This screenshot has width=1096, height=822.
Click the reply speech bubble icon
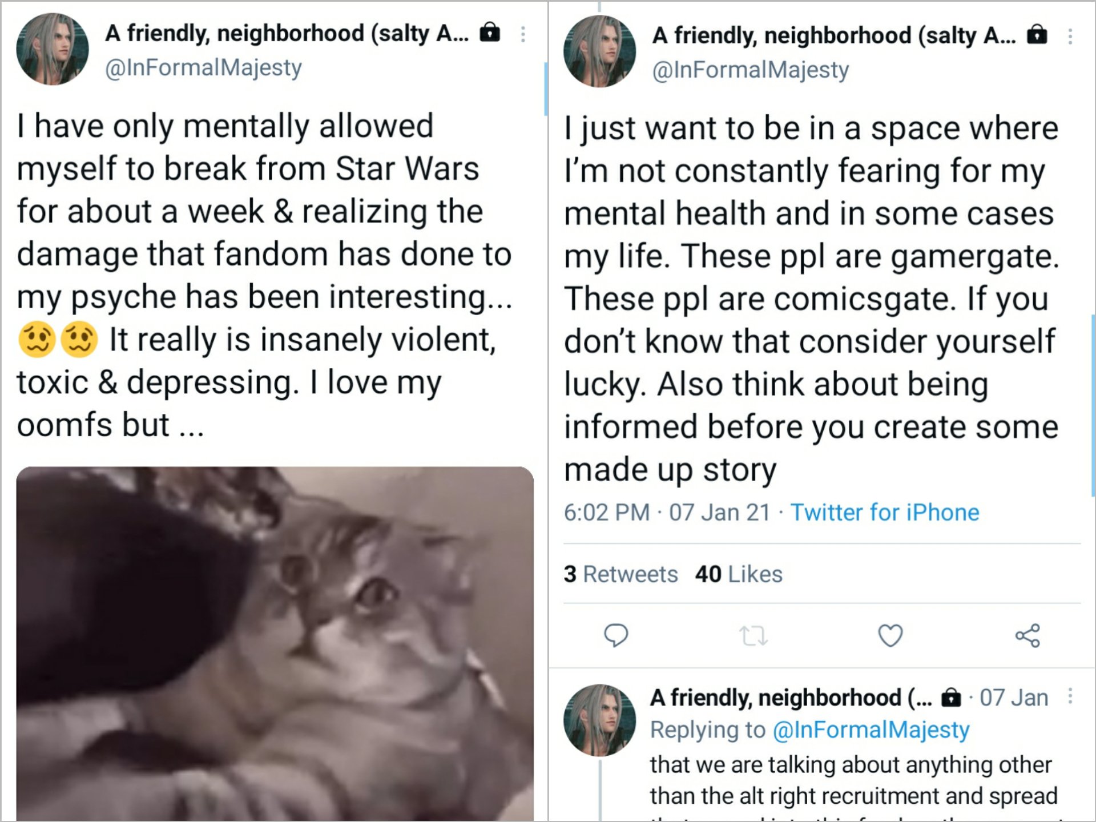tap(615, 635)
